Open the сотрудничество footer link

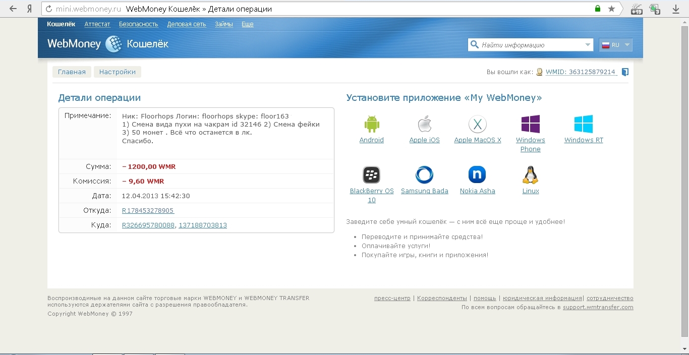click(x=610, y=298)
